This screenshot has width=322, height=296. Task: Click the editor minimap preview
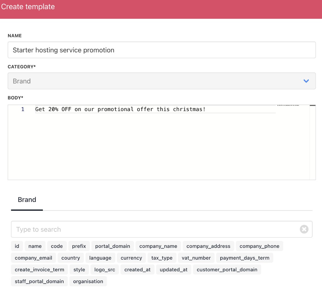coord(288,105)
